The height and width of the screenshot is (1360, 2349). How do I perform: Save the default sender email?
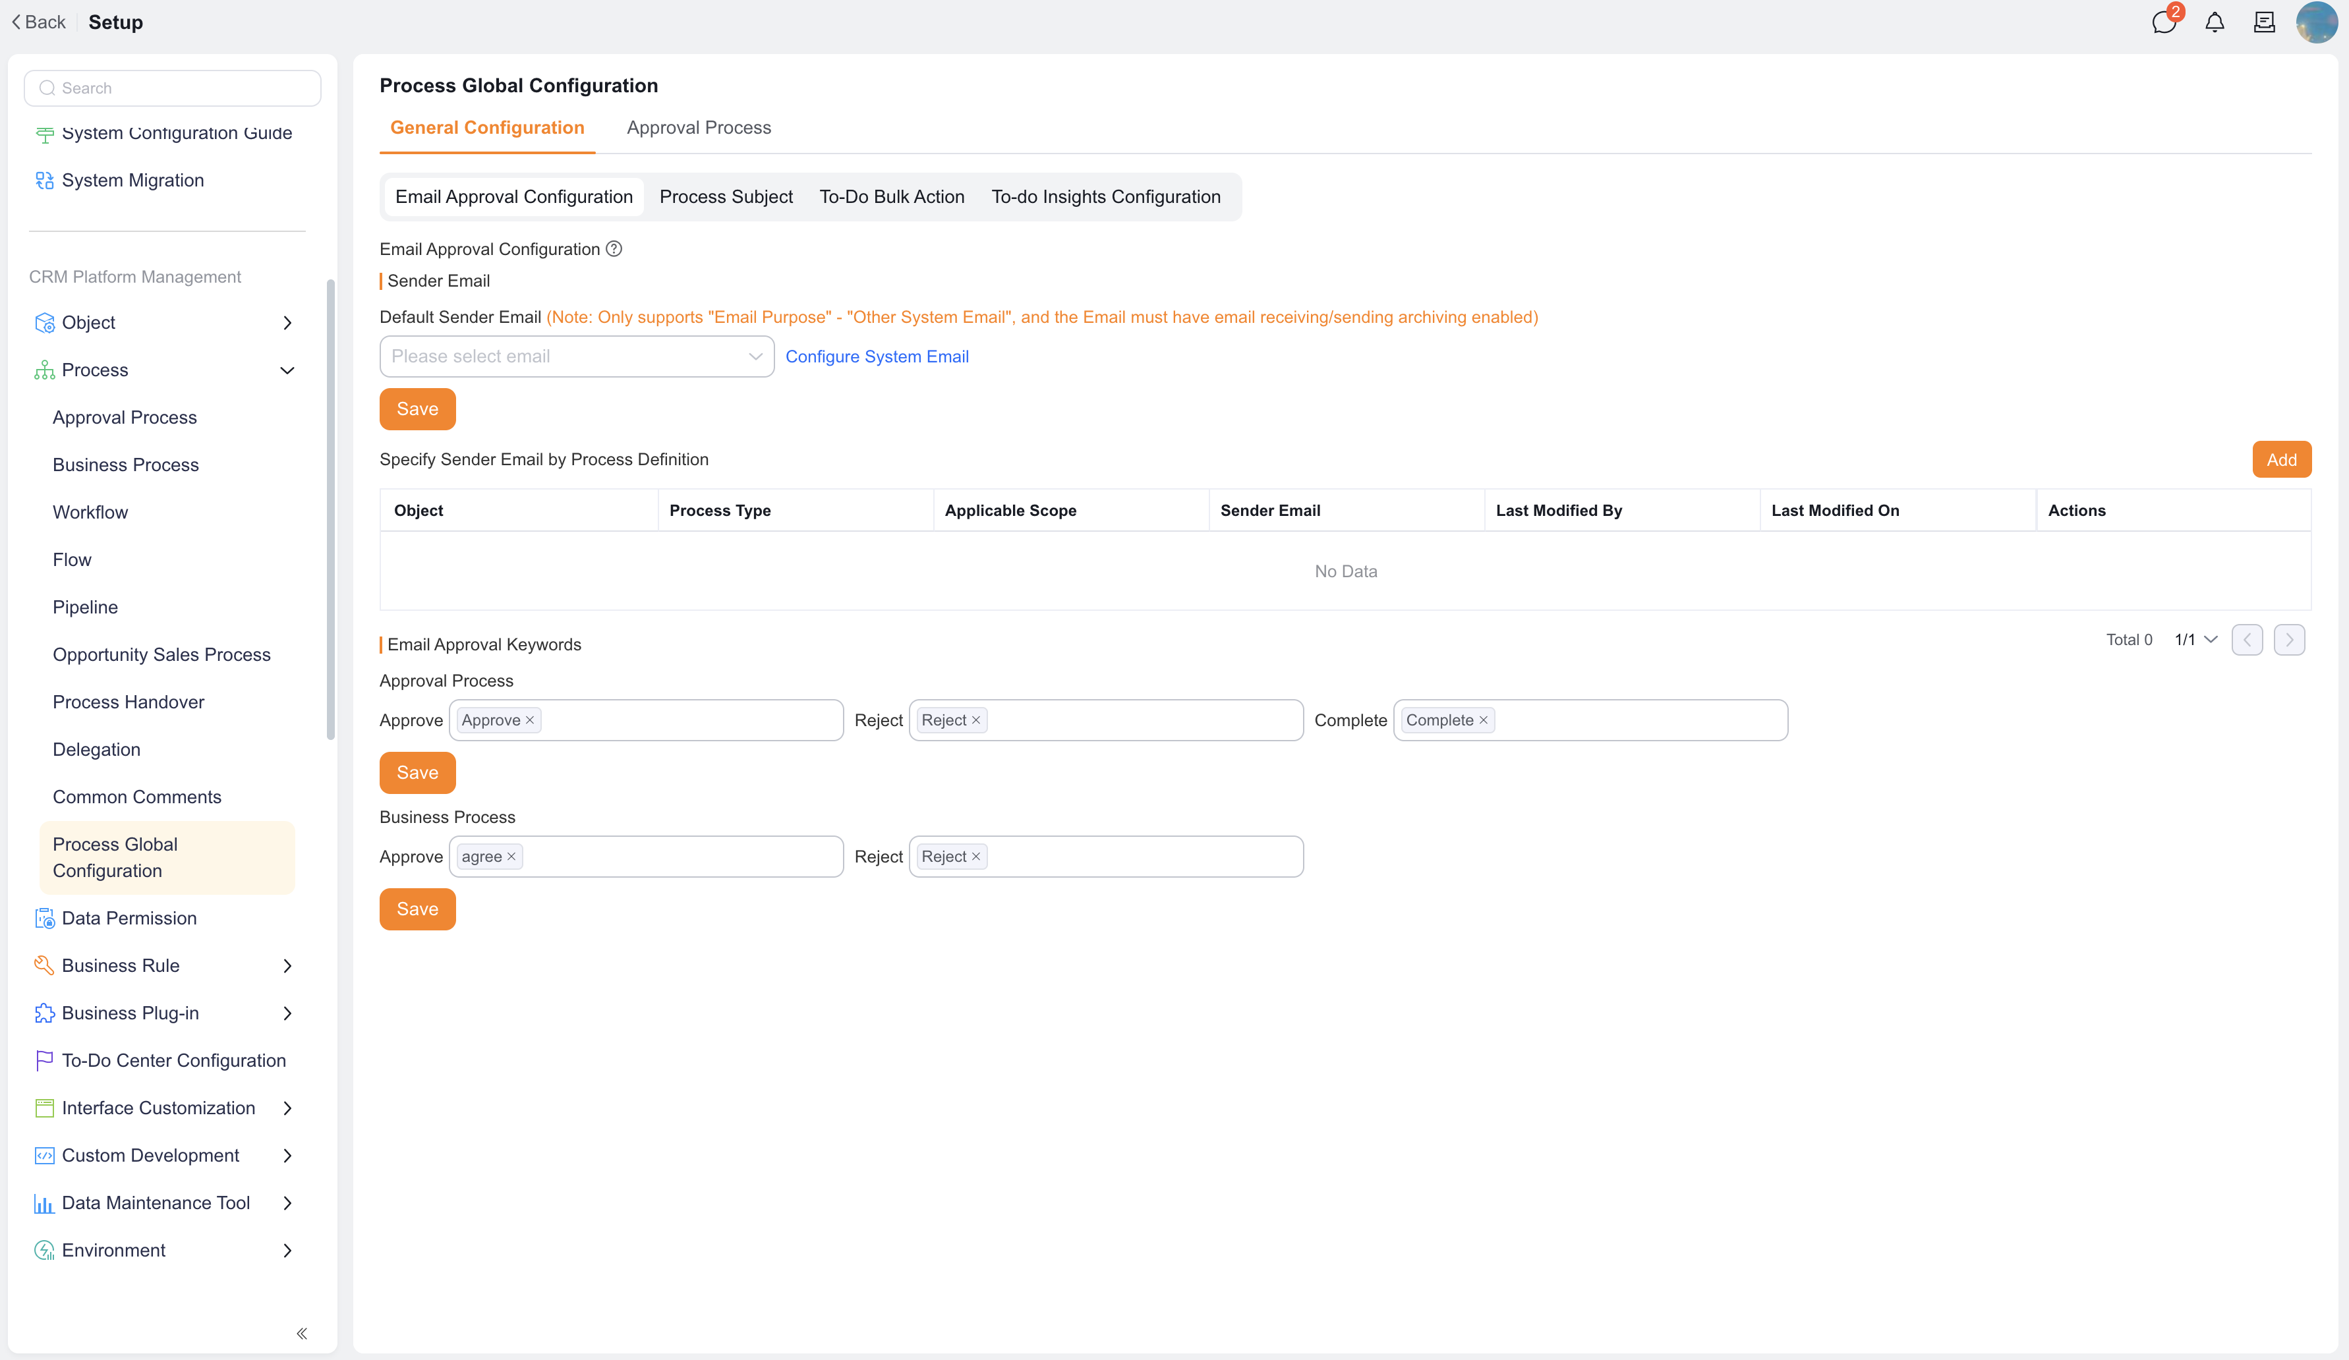tap(418, 409)
